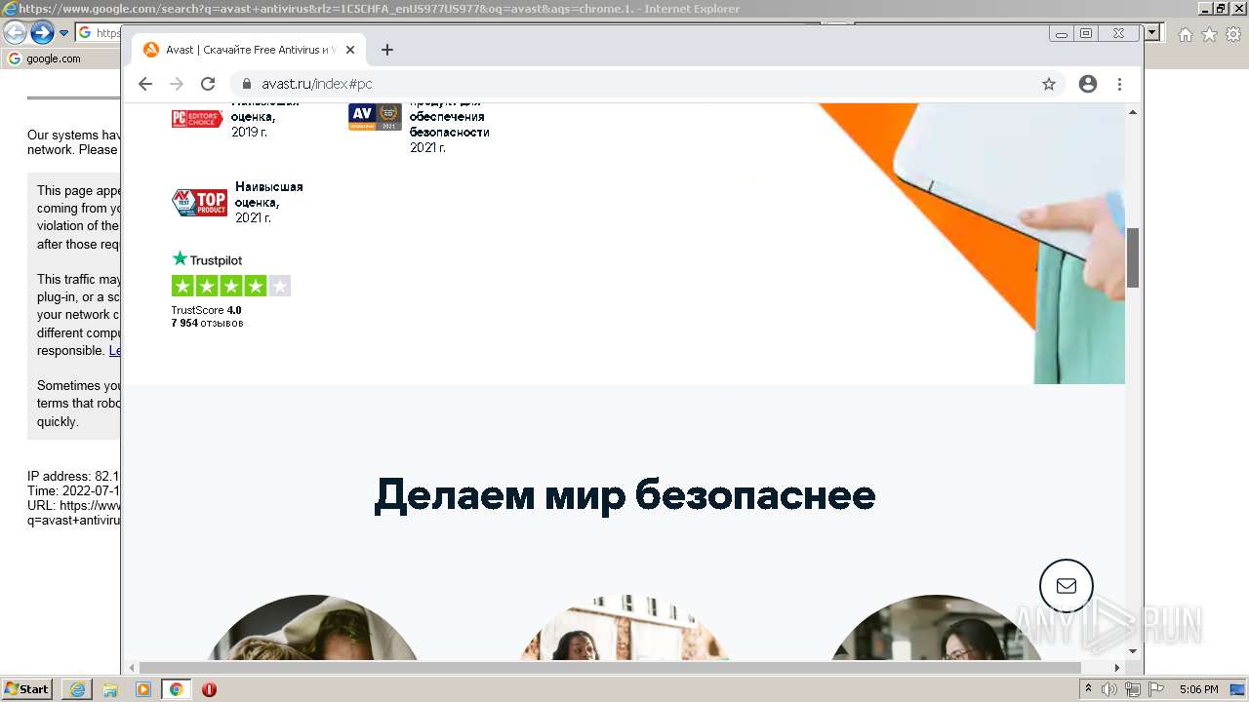Open the Trustpilot logo link
The height and width of the screenshot is (702, 1249).
[x=207, y=259]
